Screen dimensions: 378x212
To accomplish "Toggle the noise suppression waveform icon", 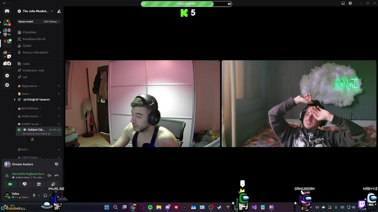I will pyautogui.click(x=49, y=175).
